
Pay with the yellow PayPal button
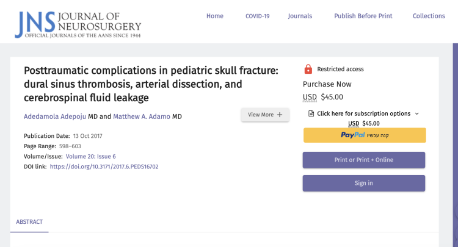pos(364,135)
